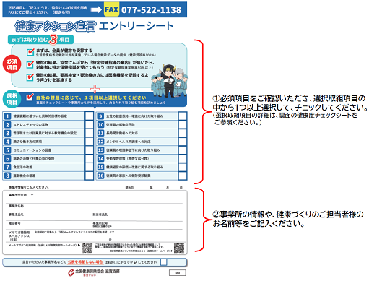Click the 事業所記号 field
This screenshot has width=377, height=281.
138,225
